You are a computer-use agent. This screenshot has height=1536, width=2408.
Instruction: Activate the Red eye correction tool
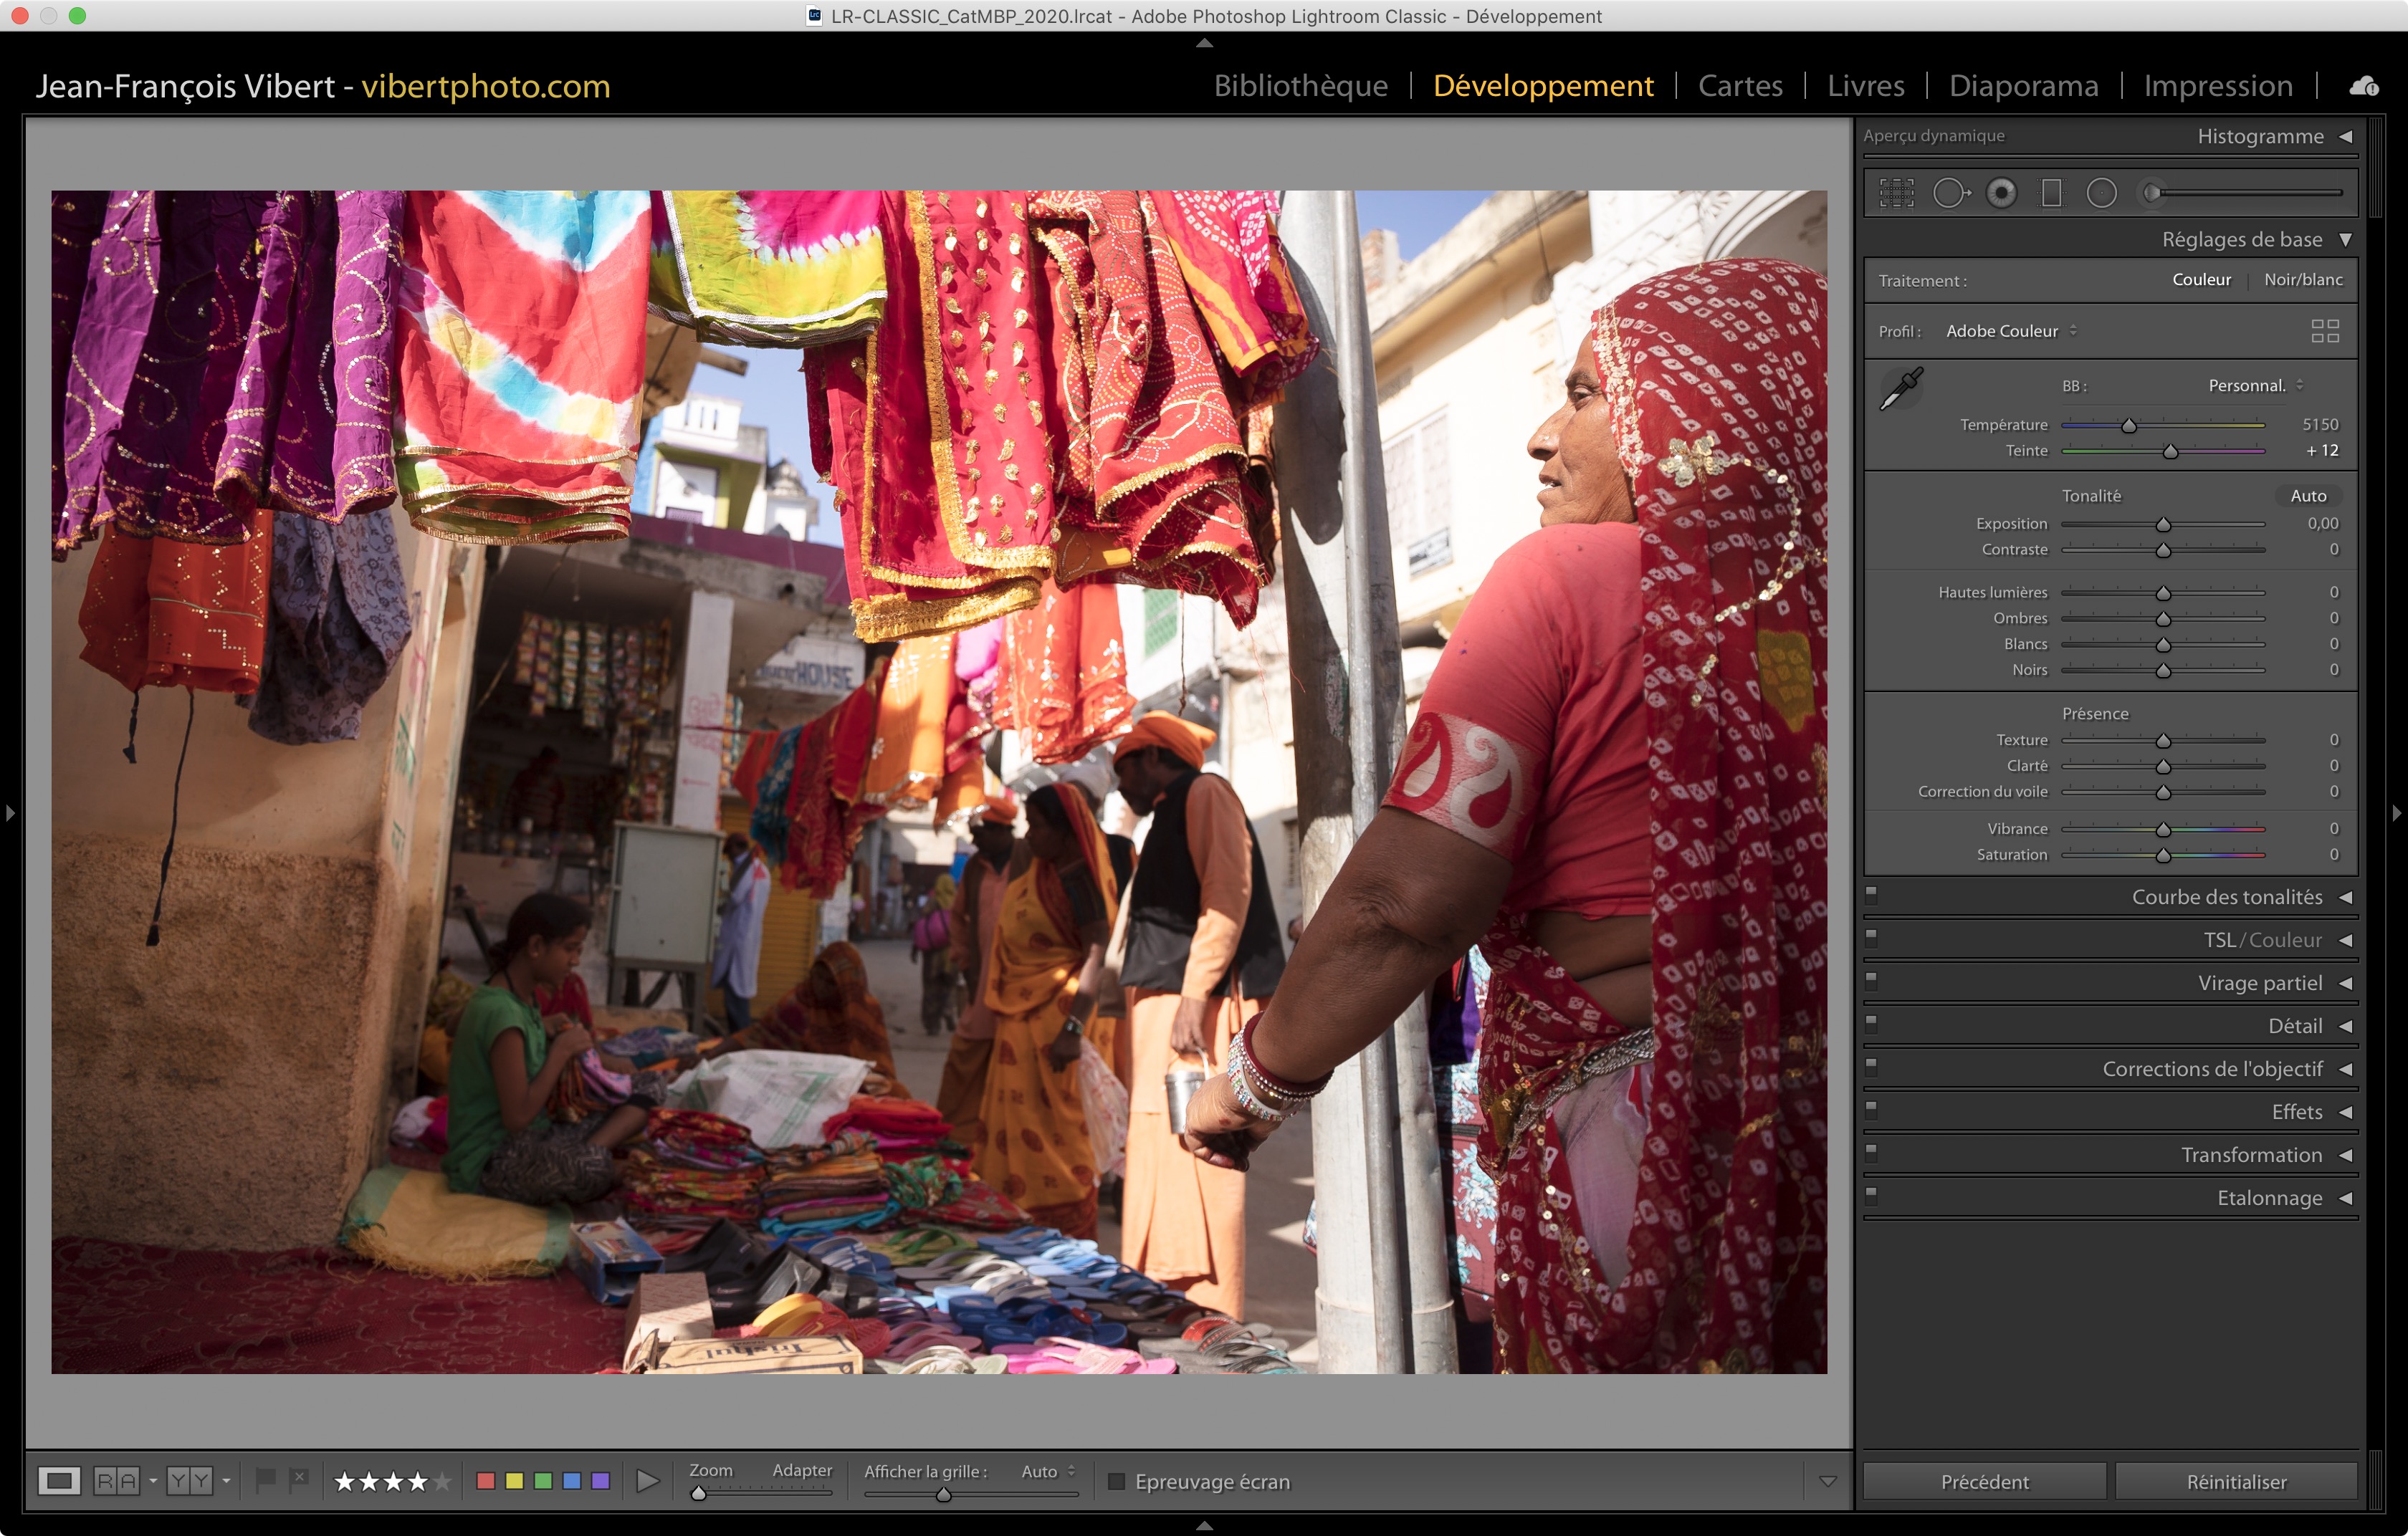tap(2001, 193)
